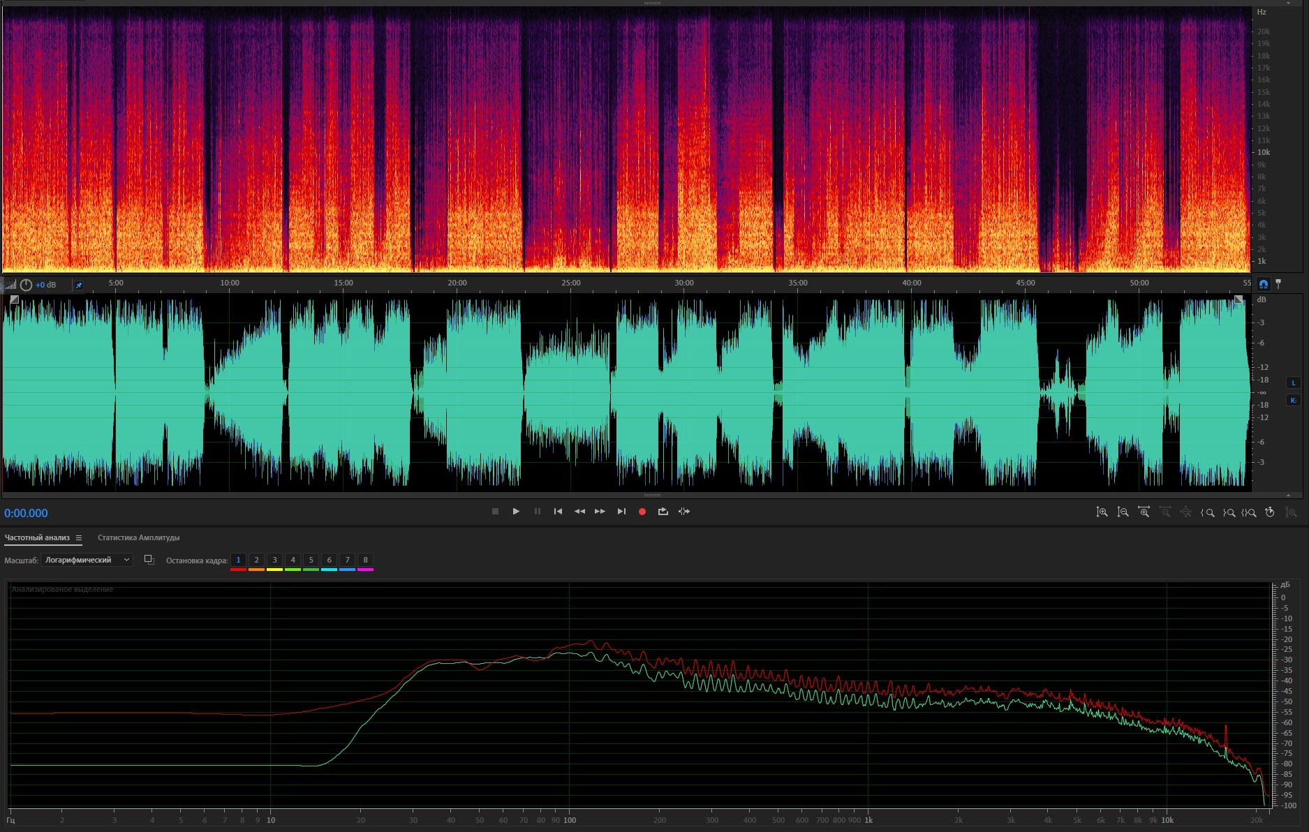Click the 10k label on spectrogram Hz scale
Screen dimensions: 1309x832
pos(1264,152)
